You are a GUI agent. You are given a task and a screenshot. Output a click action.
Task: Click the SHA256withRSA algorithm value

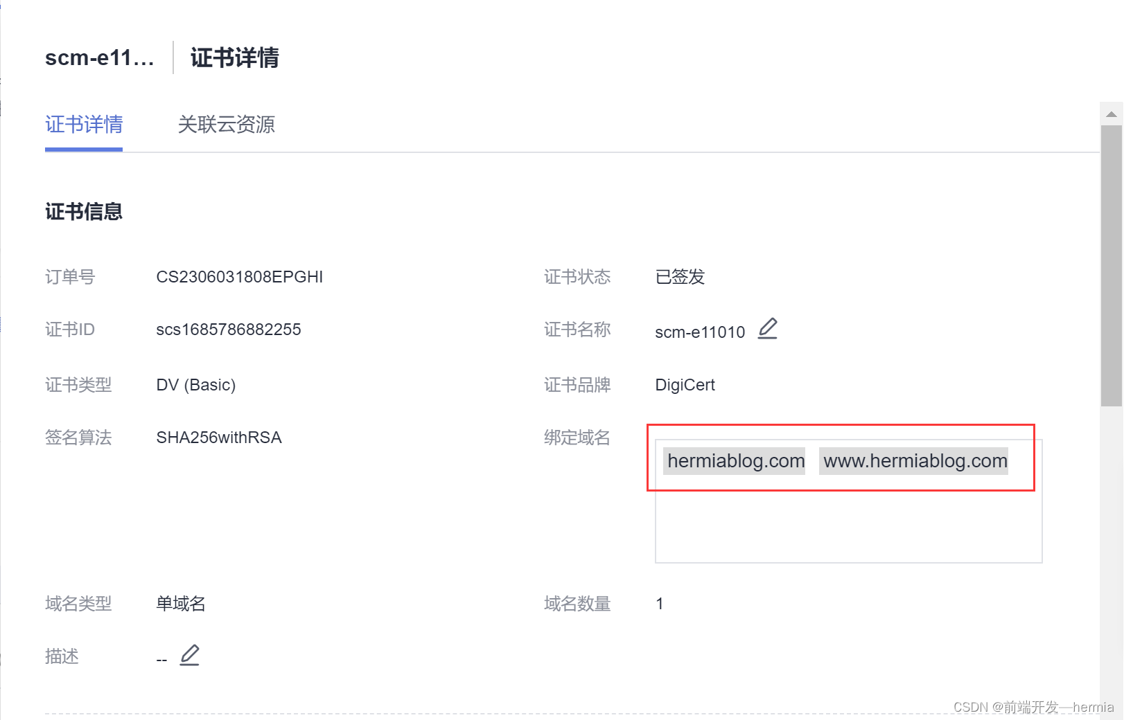coord(218,438)
